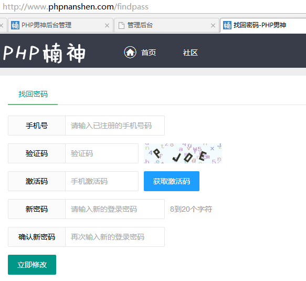This screenshot has height=281, width=306.
Task: Focus the 新密码 input field
Action: tap(115, 209)
